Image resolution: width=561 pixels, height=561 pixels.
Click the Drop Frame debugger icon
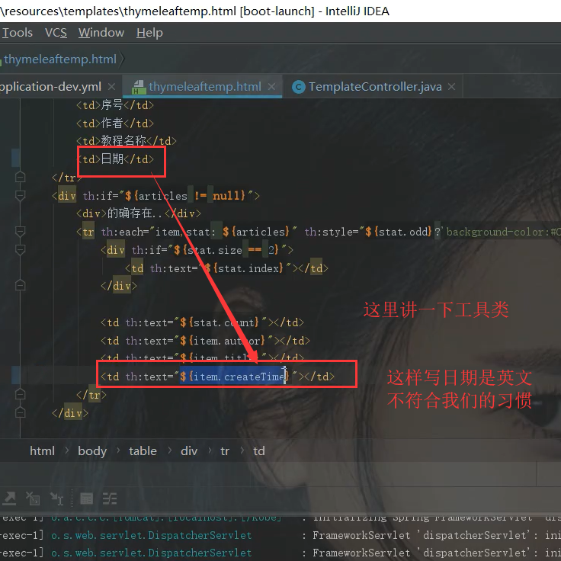(33, 498)
